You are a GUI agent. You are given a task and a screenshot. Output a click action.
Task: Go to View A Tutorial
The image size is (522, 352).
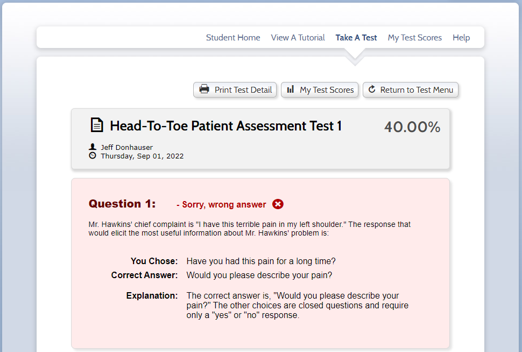[x=298, y=38]
